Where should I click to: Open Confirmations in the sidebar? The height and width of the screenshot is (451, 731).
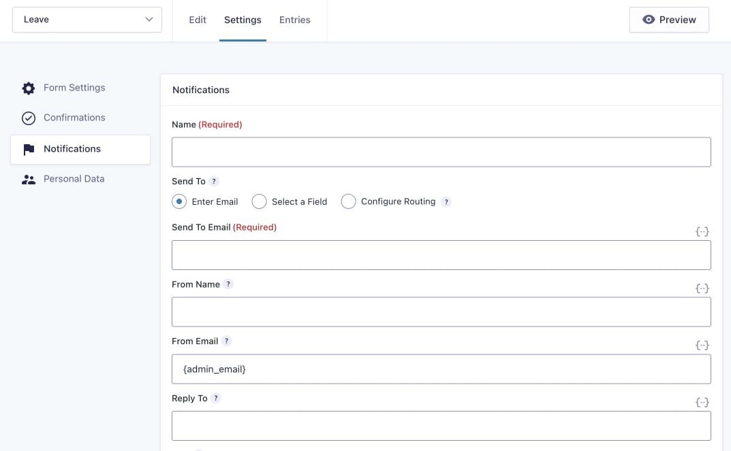click(74, 118)
